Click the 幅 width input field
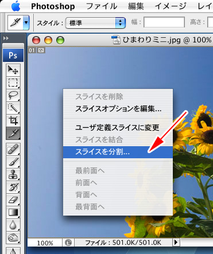This screenshot has width=213, height=254. click(x=164, y=22)
